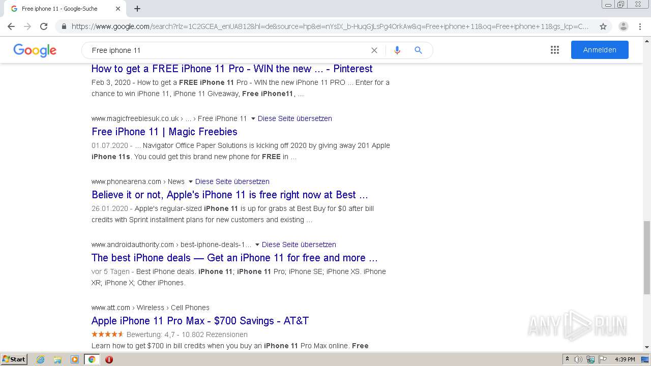Translate the phonearena page via Diese Seite übersetzen

[x=232, y=181]
